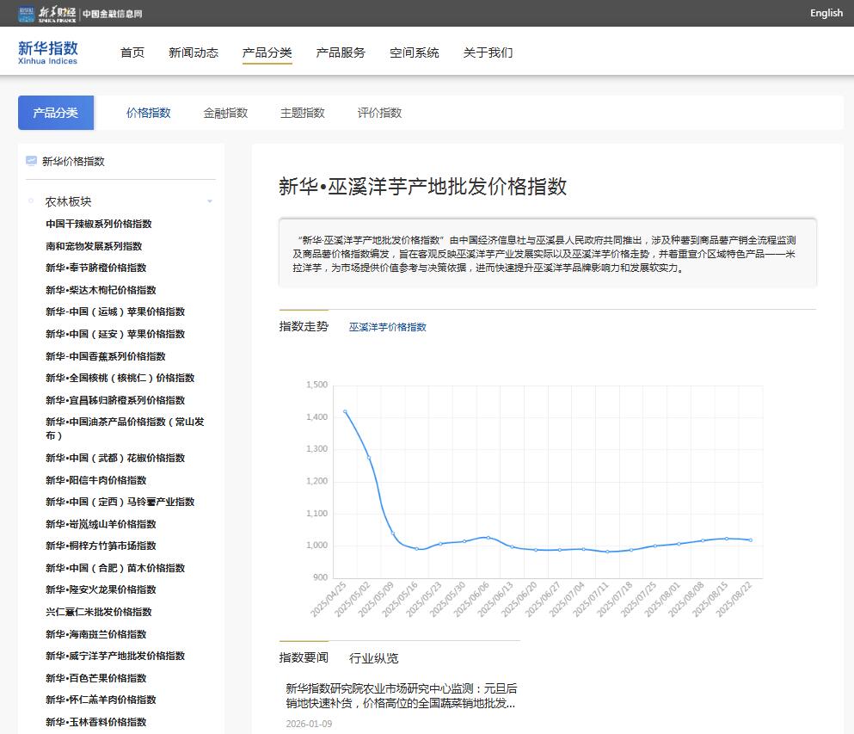Click the 新华指数 Xinhua Indices logo
This screenshot has height=734, width=854.
coord(48,52)
